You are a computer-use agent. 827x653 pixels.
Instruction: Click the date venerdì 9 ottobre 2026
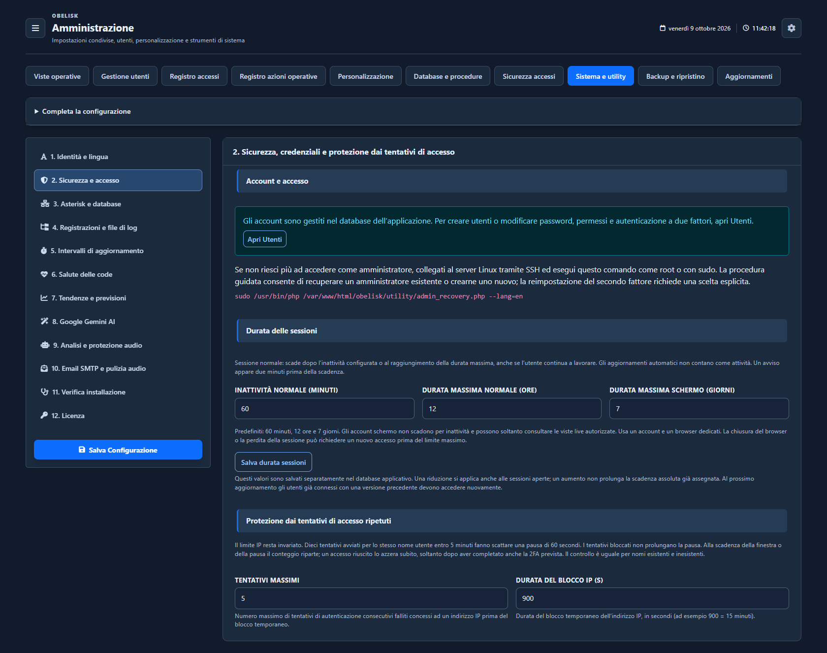coord(699,28)
